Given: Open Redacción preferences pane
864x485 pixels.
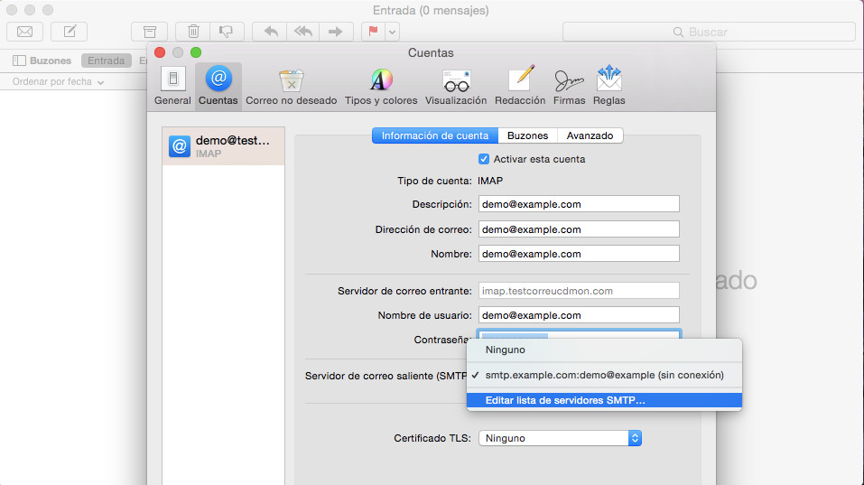Looking at the screenshot, I should (520, 86).
